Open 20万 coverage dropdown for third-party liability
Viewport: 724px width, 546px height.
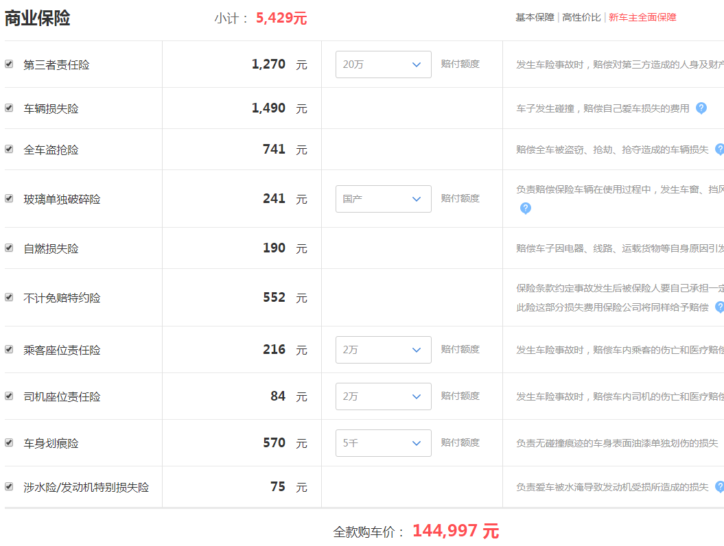(383, 64)
